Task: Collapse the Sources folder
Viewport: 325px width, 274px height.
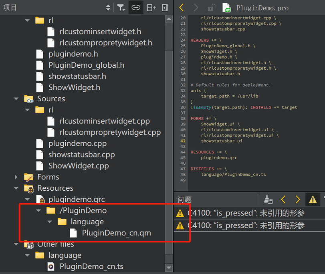Action: [16, 99]
